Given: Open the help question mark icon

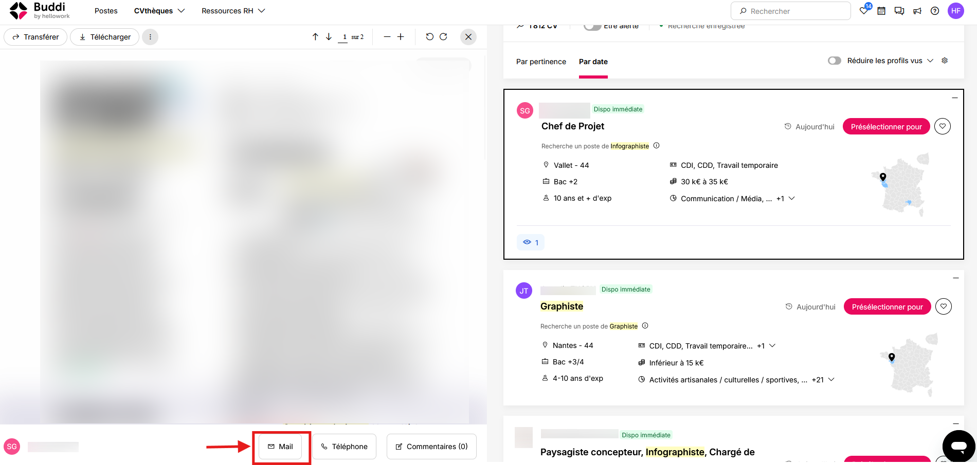Looking at the screenshot, I should click(x=935, y=11).
